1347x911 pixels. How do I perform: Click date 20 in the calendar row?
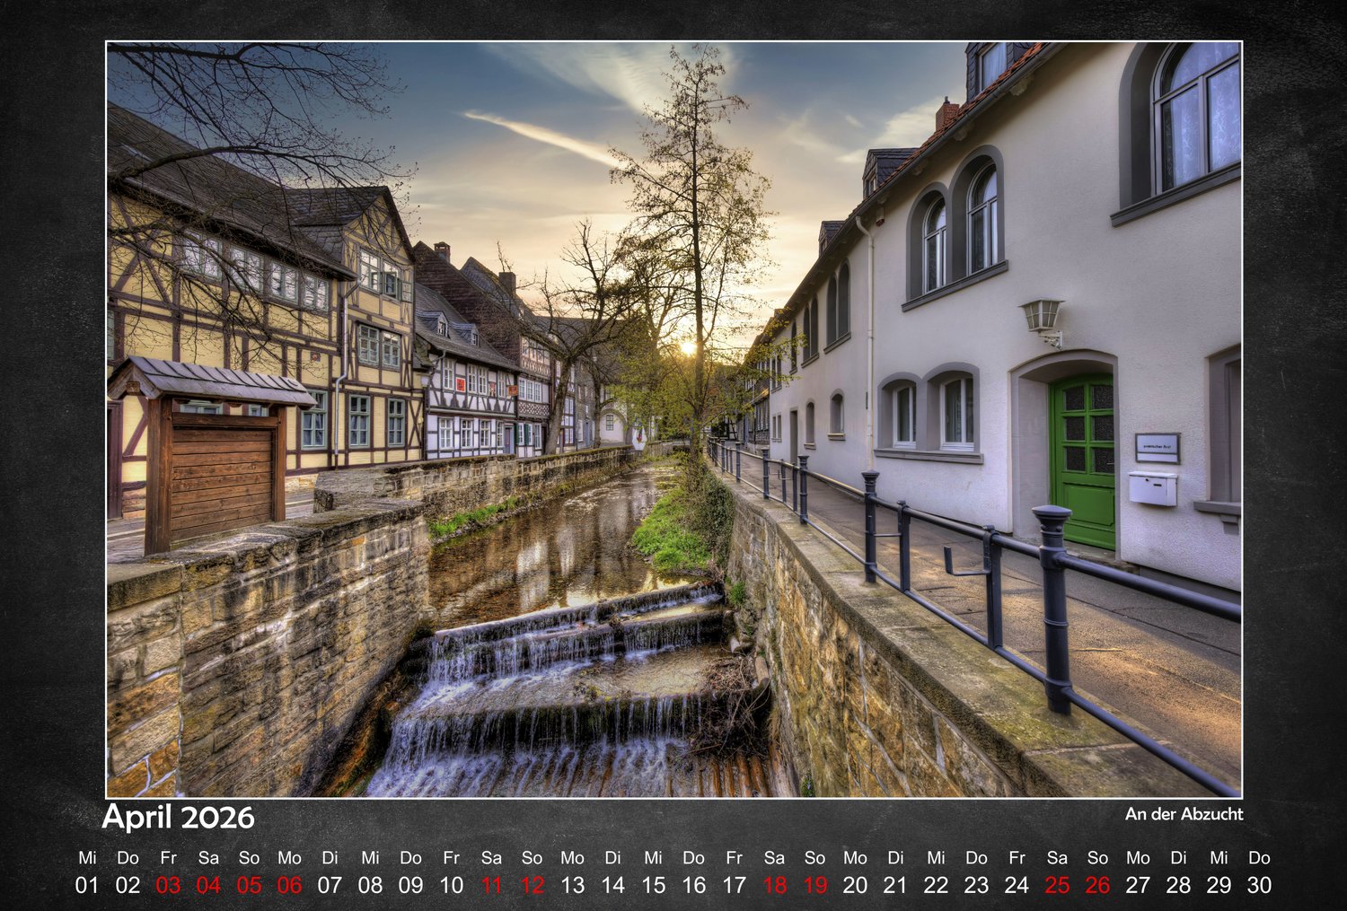pyautogui.click(x=855, y=885)
